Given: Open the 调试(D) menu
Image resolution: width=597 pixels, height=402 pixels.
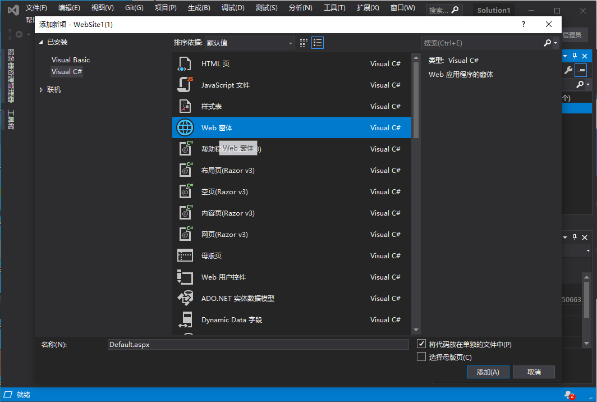Looking at the screenshot, I should coord(233,8).
